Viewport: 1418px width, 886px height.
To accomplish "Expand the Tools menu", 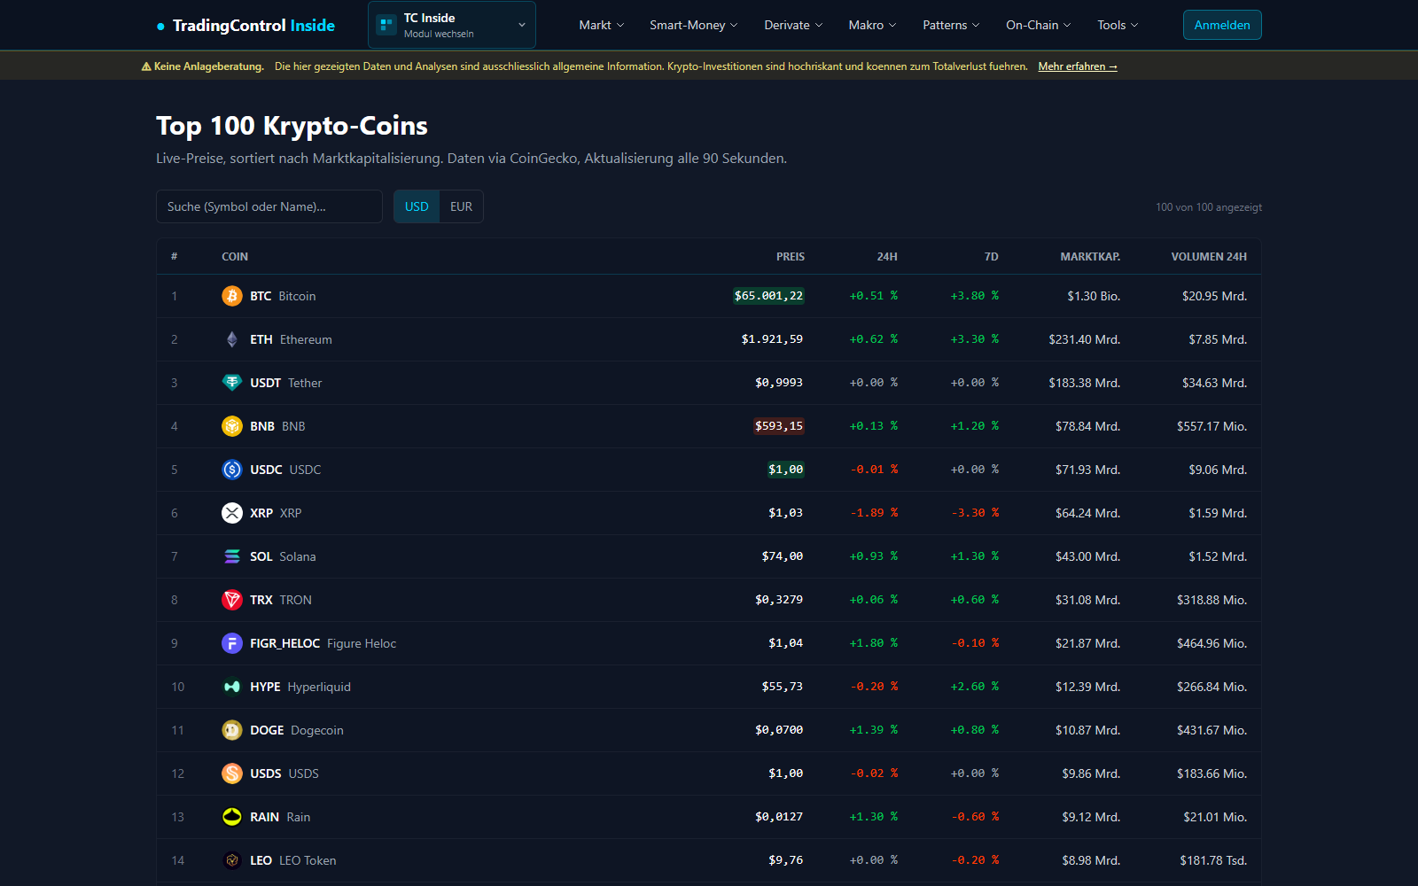I will 1118,25.
